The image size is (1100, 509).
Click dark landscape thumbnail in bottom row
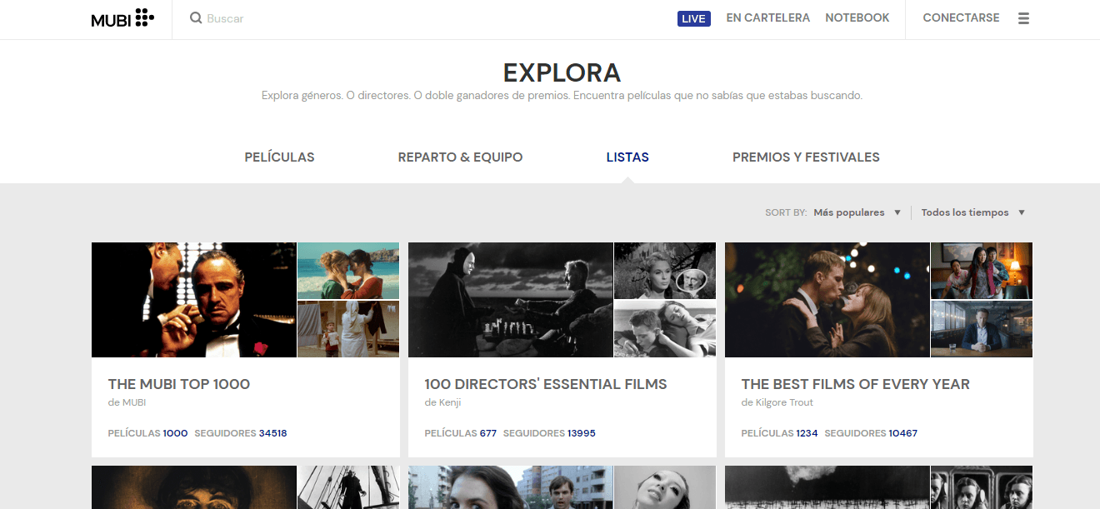tap(827, 487)
